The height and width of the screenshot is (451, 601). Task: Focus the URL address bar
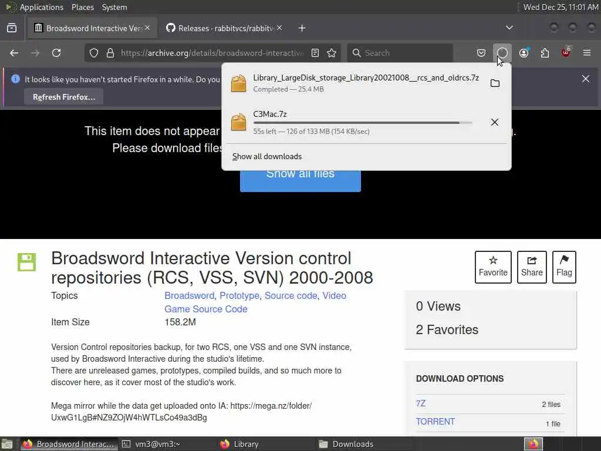(x=212, y=53)
